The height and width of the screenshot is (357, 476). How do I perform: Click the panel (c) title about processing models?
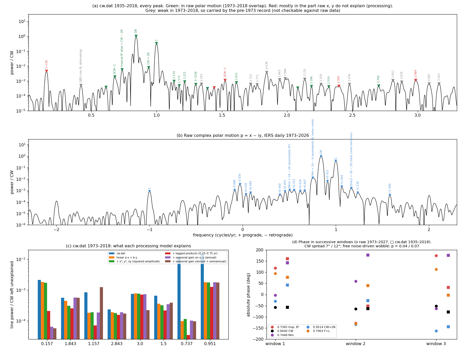129,246
